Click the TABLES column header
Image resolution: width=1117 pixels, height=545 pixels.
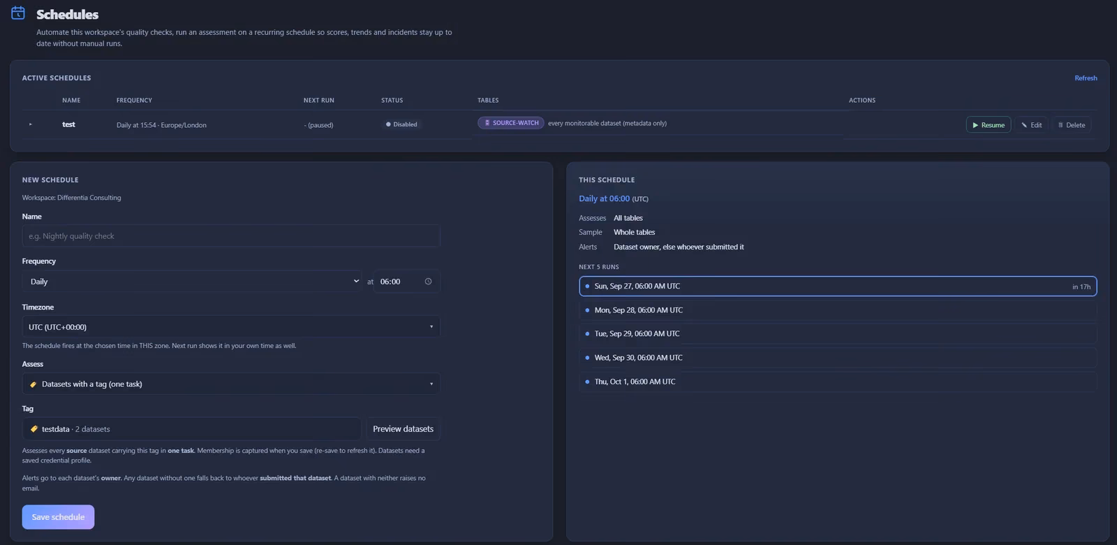click(488, 101)
